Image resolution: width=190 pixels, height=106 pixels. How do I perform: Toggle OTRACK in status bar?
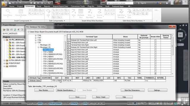74,103
